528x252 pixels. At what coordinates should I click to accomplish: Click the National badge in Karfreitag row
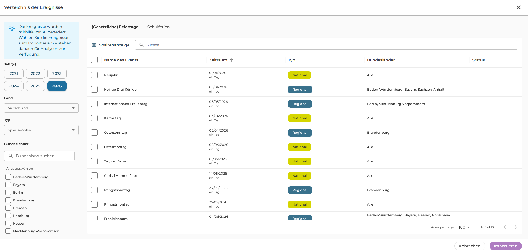point(300,118)
